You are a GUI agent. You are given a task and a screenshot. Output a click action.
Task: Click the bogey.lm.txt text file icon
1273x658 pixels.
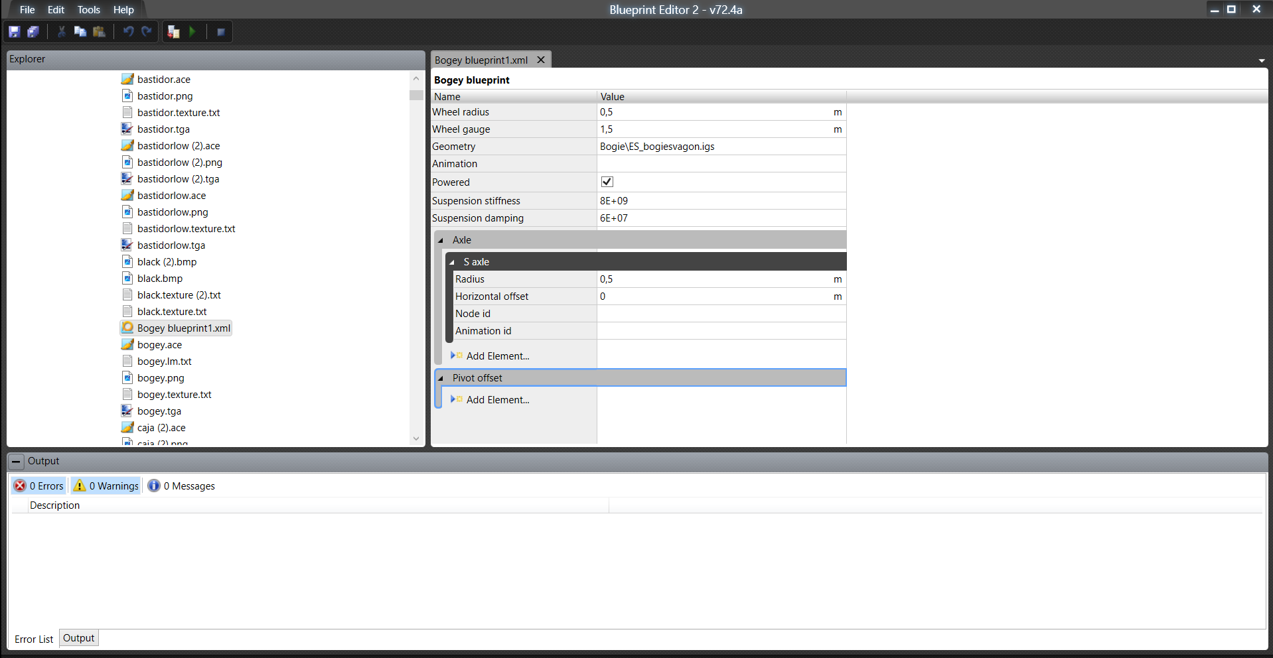(x=127, y=361)
